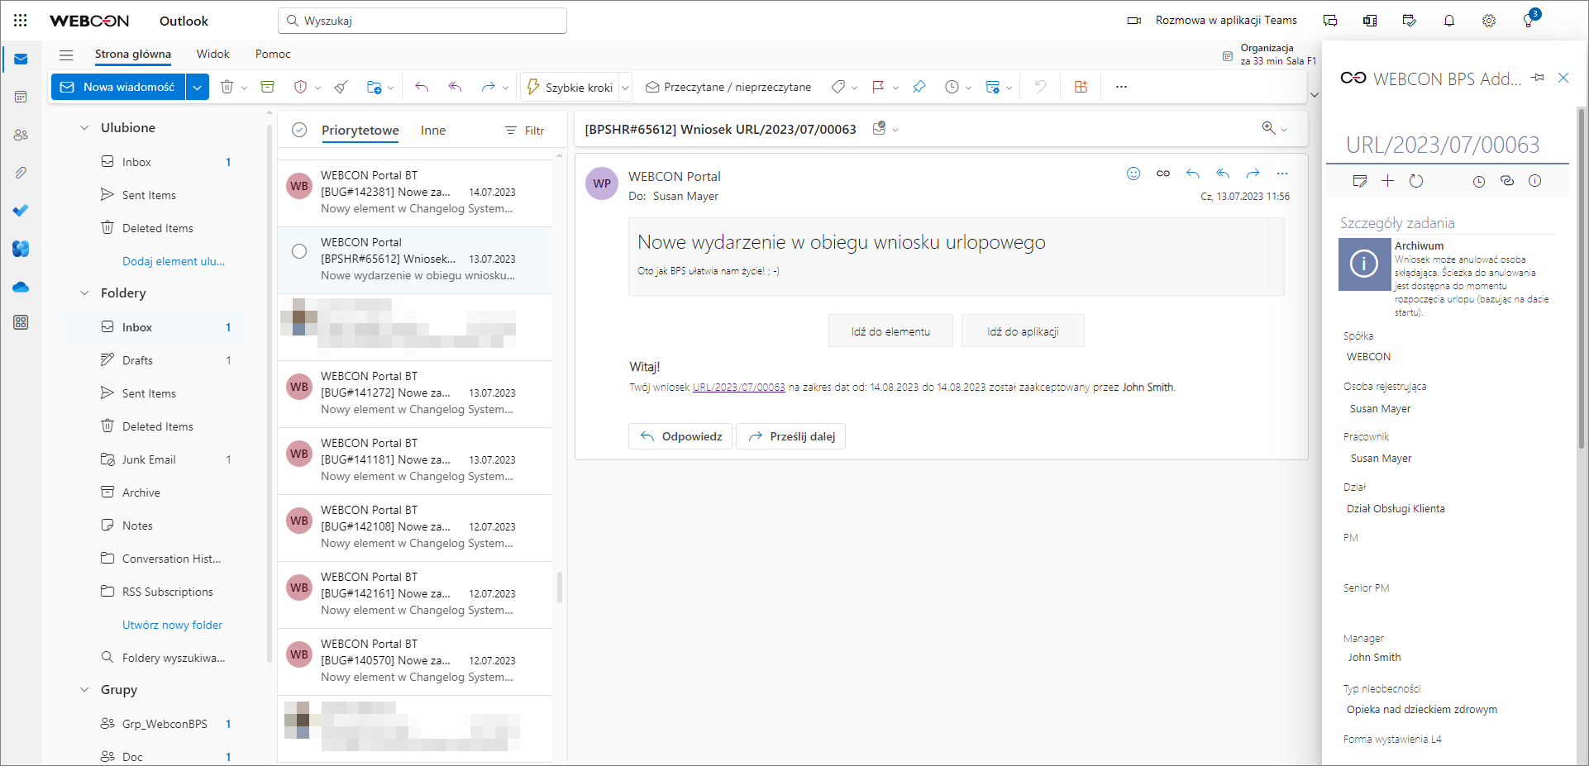Click the Sweep broom icon
Viewport: 1589px width, 766px height.
coord(341,87)
